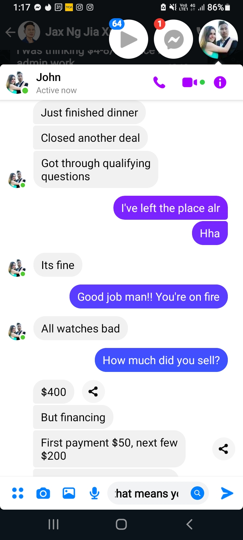Viewport: 243px width, 540px height.
Task: Start a video call with John
Action: (x=193, y=82)
